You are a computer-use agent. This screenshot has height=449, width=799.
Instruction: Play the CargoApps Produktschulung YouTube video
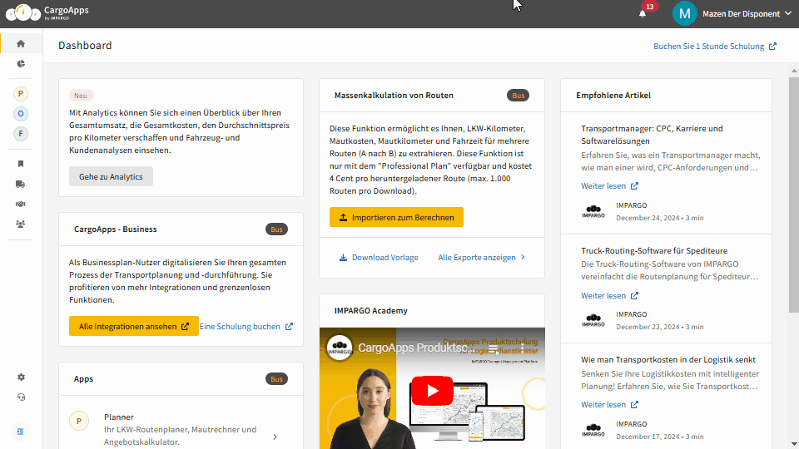(432, 391)
